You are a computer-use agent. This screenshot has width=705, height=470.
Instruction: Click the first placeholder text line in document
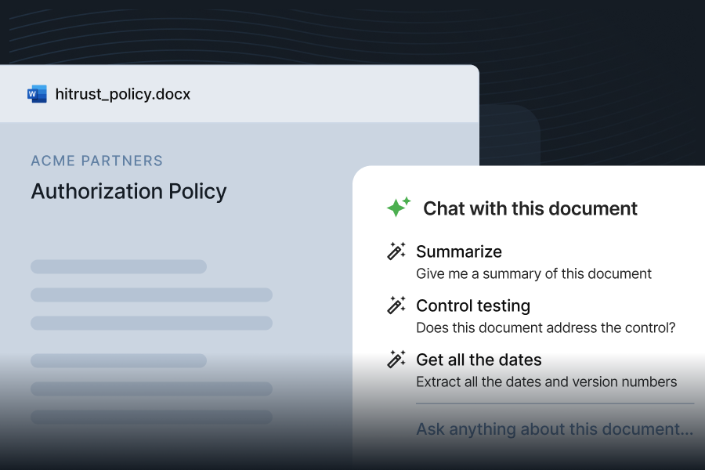click(x=118, y=266)
